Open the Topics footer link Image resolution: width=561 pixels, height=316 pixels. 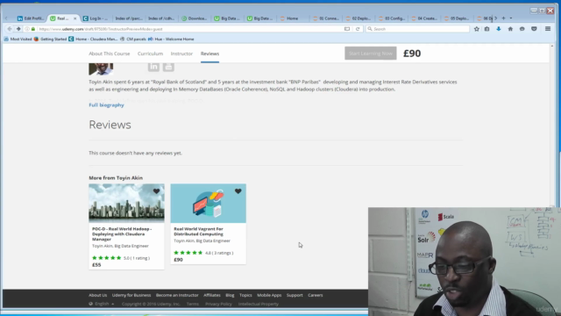pos(245,295)
